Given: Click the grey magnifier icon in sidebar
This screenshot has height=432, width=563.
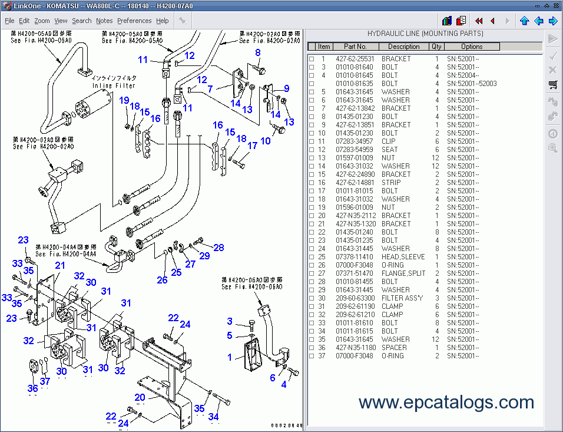Looking at the screenshot, I should pos(553,148).
